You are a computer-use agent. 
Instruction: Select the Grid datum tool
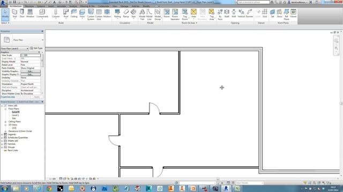coord(265,14)
